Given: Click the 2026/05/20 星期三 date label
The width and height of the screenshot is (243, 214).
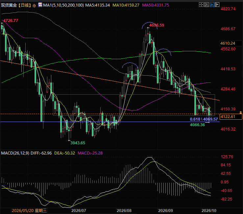Looking at the screenshot, I should pos(29,211).
